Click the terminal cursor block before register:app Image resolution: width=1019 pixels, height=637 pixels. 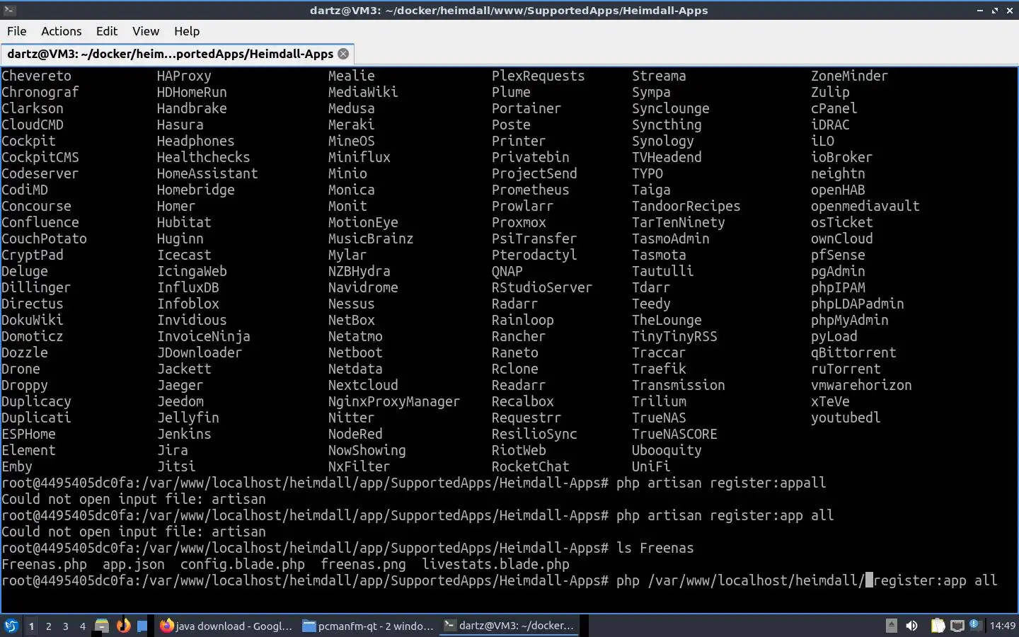[869, 581]
